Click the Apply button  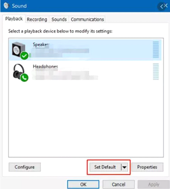pos(154,185)
